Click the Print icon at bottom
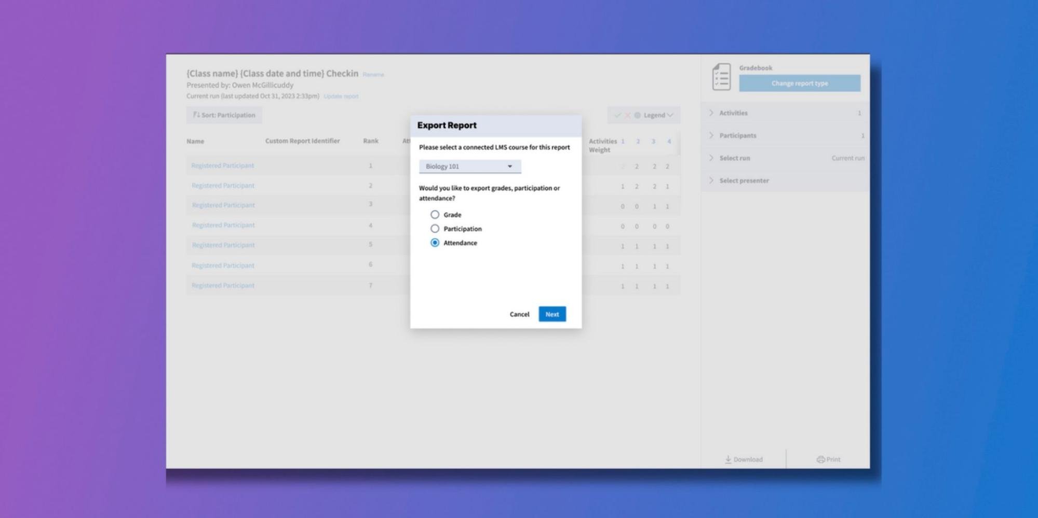 click(x=820, y=459)
